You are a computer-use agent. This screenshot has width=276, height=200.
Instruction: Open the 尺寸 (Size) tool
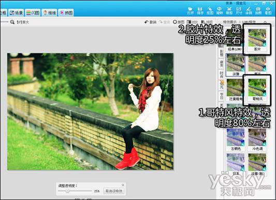(239, 11)
